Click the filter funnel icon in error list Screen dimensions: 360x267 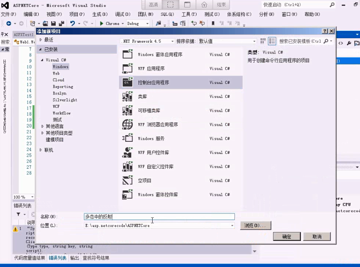(x=18, y=214)
